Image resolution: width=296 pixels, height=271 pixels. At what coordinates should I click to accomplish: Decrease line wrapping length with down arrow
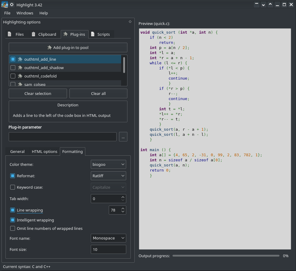tap(123, 212)
